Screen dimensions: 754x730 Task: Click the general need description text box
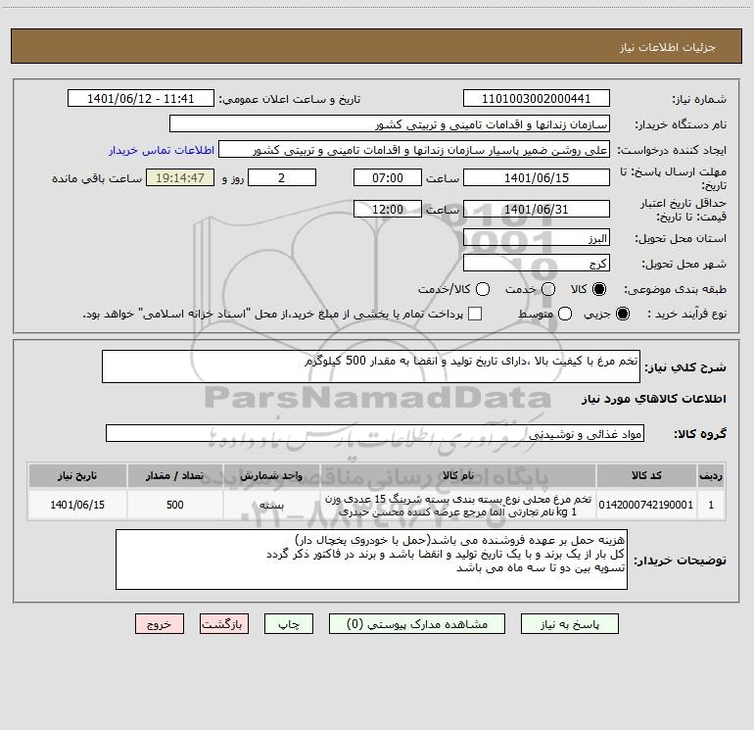pos(371,366)
